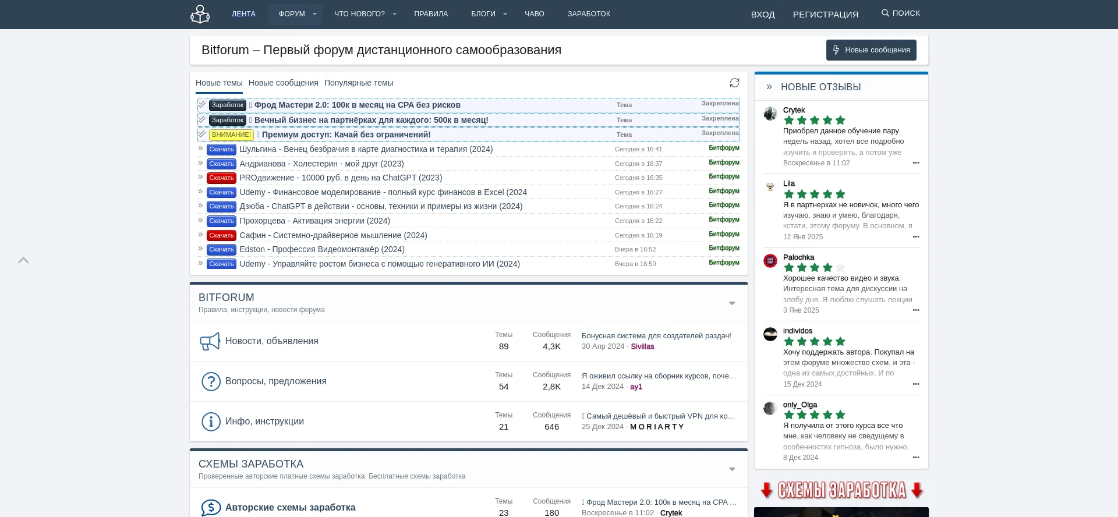Click Palochka's four-star rating
The height and width of the screenshot is (517, 1118).
815,268
